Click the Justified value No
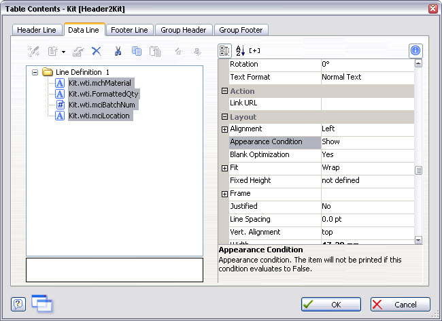442x321 pixels. point(368,207)
